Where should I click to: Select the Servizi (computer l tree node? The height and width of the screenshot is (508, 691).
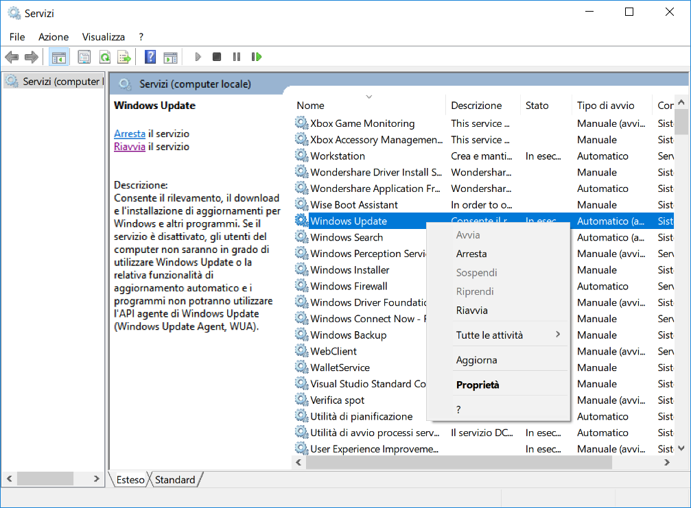[54, 82]
